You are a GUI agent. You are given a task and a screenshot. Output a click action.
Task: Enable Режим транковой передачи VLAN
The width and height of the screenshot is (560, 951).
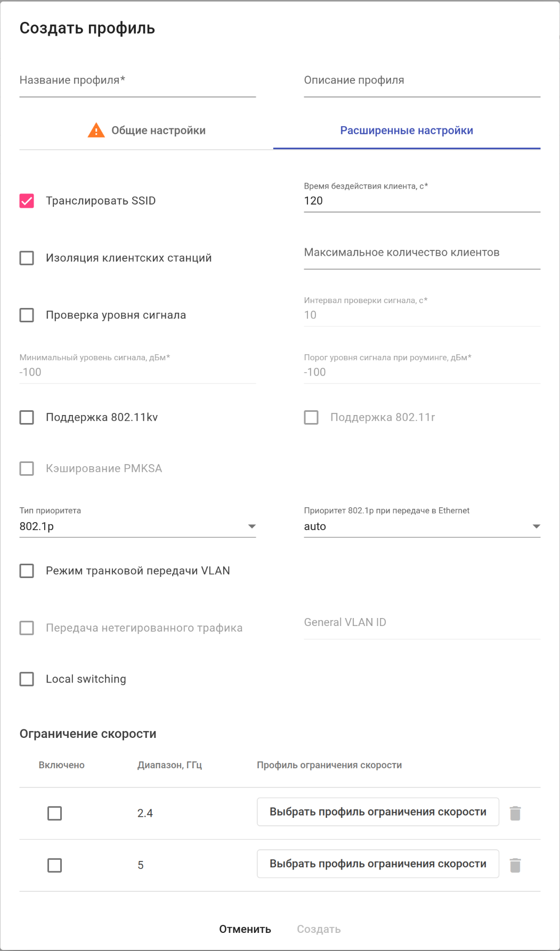27,571
